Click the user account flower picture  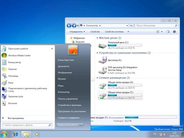(73, 50)
